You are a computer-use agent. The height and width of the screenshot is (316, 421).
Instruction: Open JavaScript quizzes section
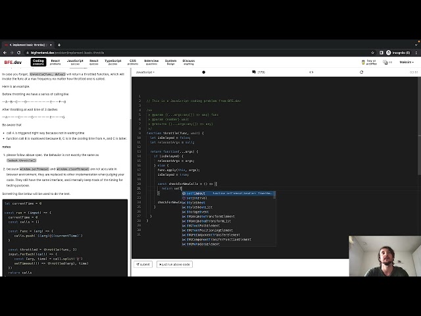[x=75, y=62]
